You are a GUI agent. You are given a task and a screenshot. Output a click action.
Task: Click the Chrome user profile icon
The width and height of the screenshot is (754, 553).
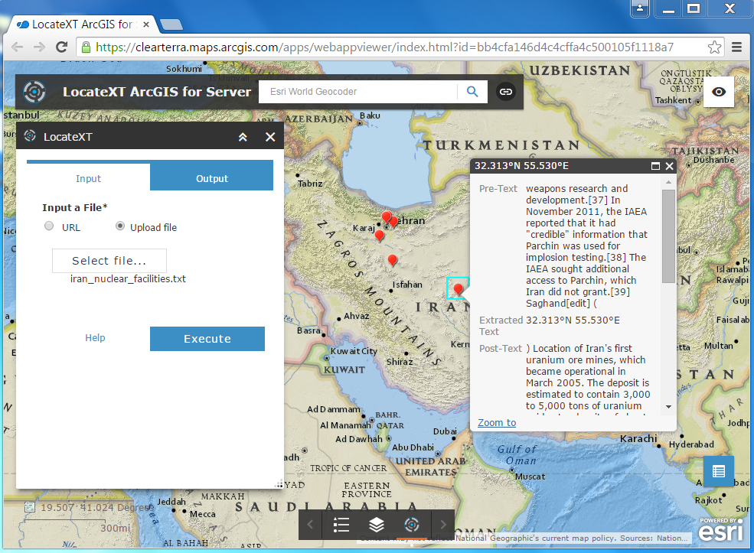tap(639, 8)
